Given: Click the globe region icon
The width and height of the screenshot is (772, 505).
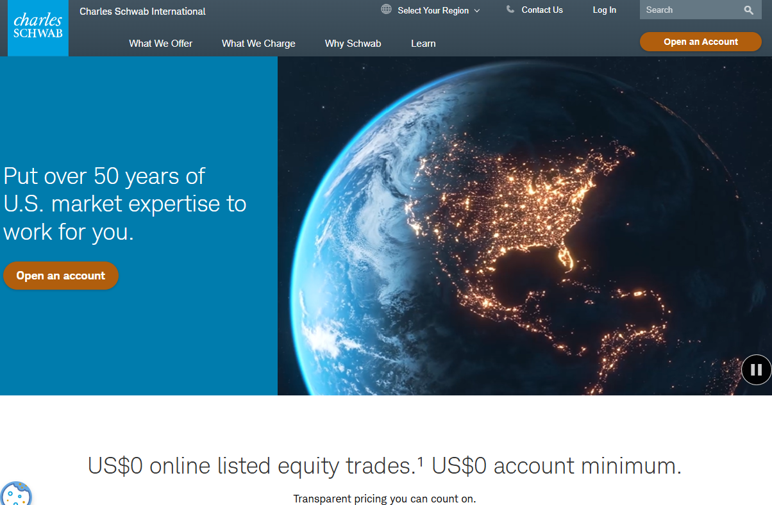Looking at the screenshot, I should tap(386, 10).
